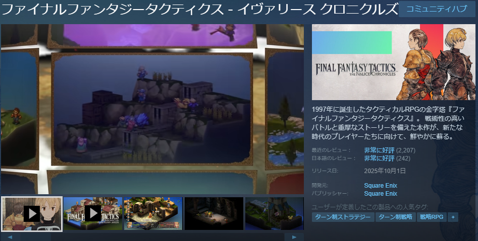Select the fifth partially visible screenshot thumbnail

(x=274, y=213)
